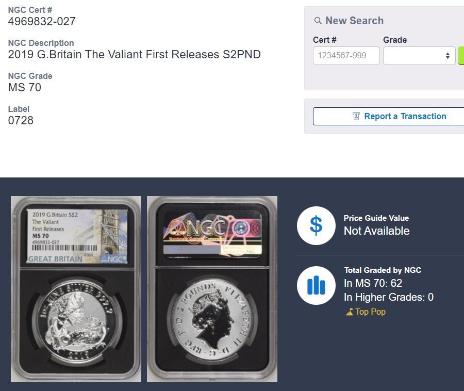Click the MS 70 grade value
Image resolution: width=464 pixels, height=391 pixels.
click(25, 88)
